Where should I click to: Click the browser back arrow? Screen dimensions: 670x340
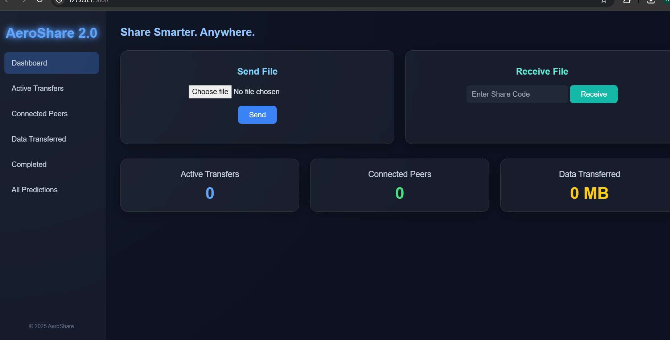tap(6, 1)
